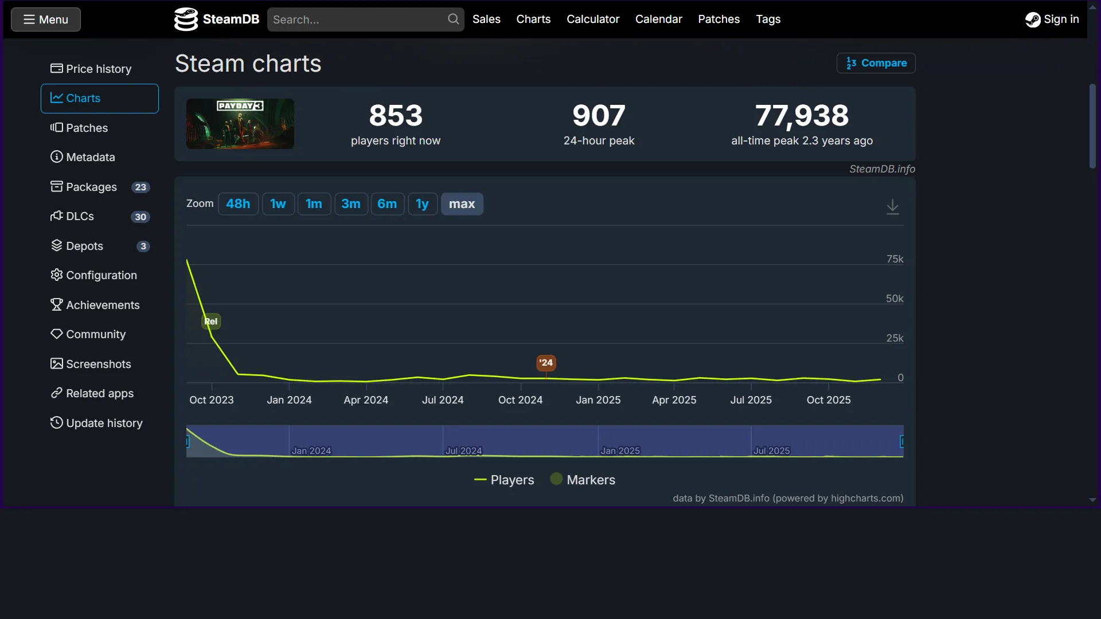1101x619 pixels.
Task: Open the Screenshots sidebar item
Action: [98, 364]
